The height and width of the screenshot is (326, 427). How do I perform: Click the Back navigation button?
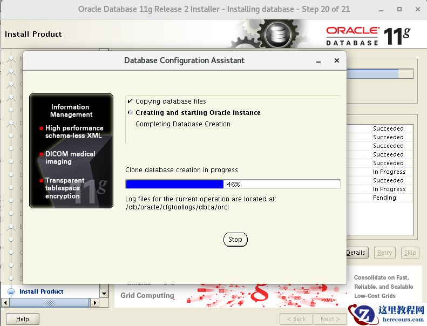(296, 319)
